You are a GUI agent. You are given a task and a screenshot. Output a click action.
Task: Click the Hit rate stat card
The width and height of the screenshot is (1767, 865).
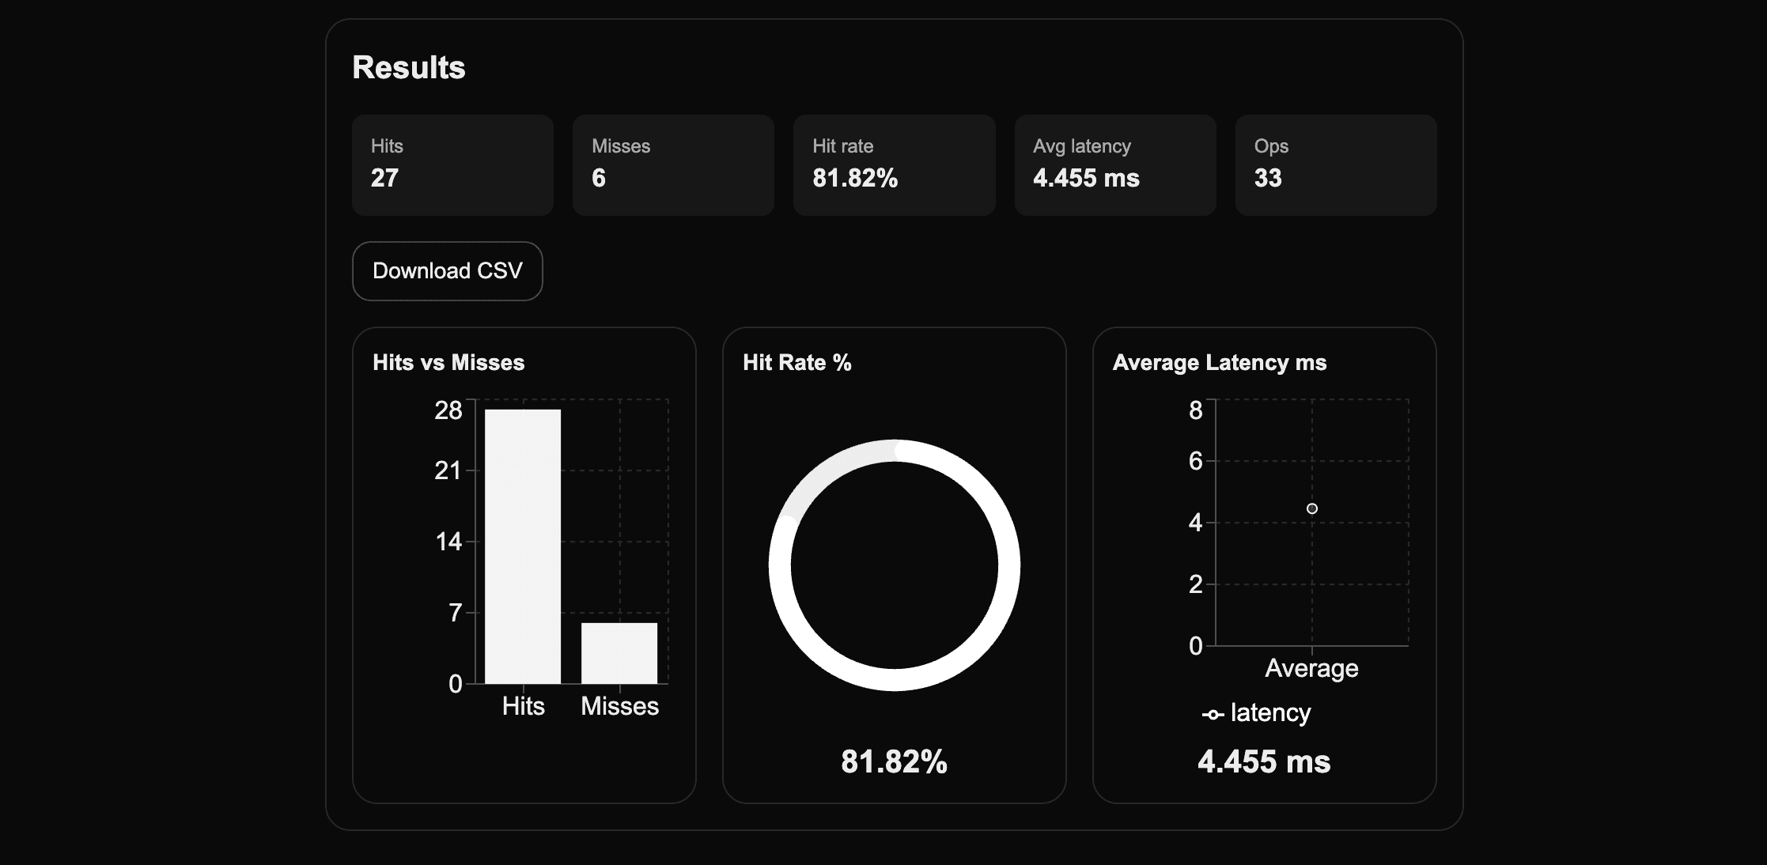click(x=894, y=164)
